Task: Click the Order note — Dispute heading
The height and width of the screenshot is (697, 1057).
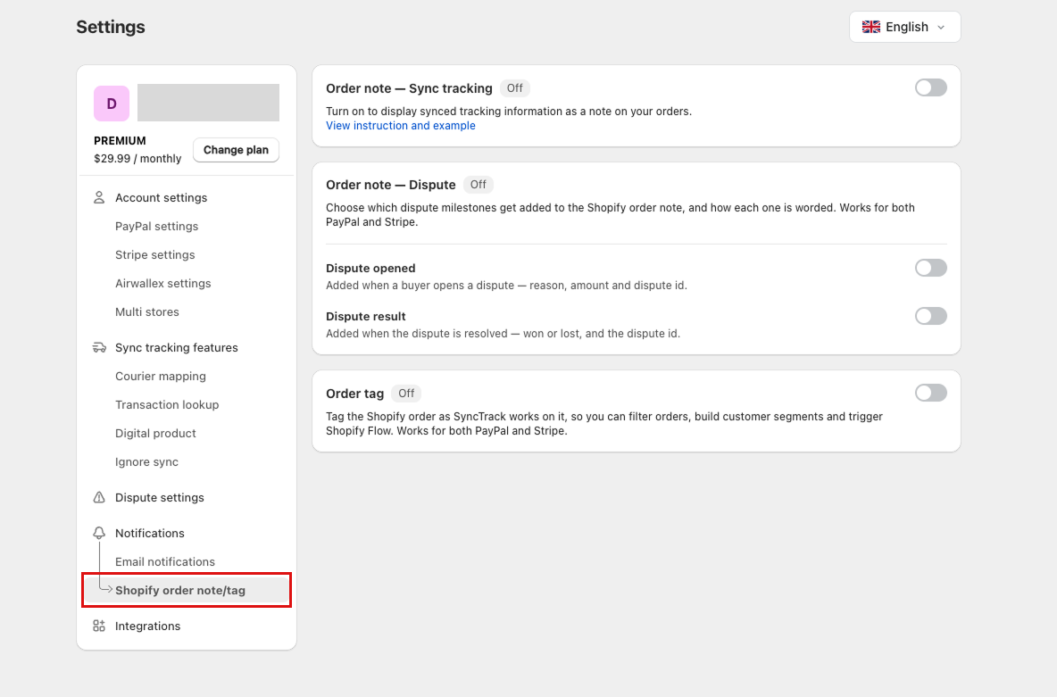Action: pyautogui.click(x=391, y=185)
